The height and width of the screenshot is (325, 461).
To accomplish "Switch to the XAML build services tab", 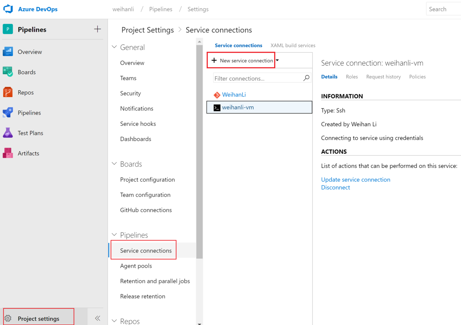I will pos(293,45).
